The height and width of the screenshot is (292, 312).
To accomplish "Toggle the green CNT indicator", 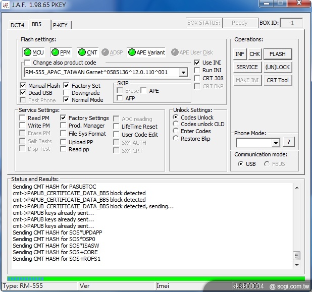I will [x=87, y=52].
